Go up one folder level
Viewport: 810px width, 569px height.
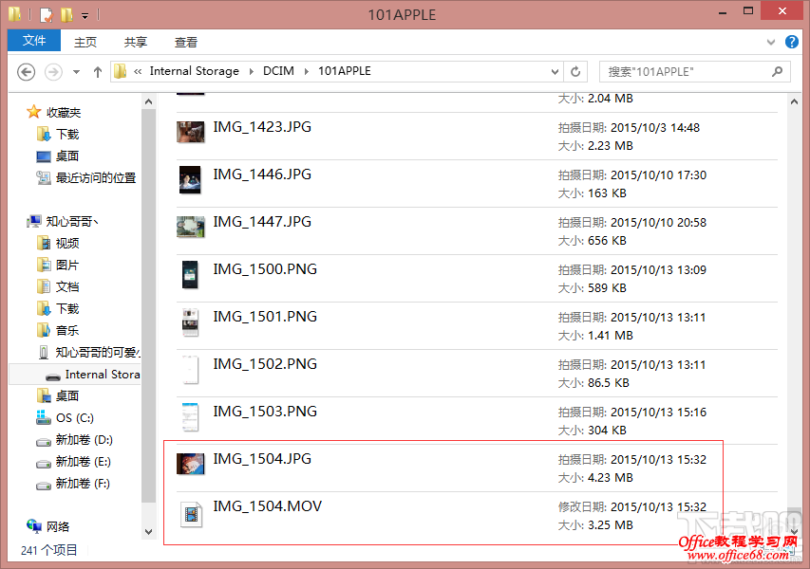tap(97, 72)
